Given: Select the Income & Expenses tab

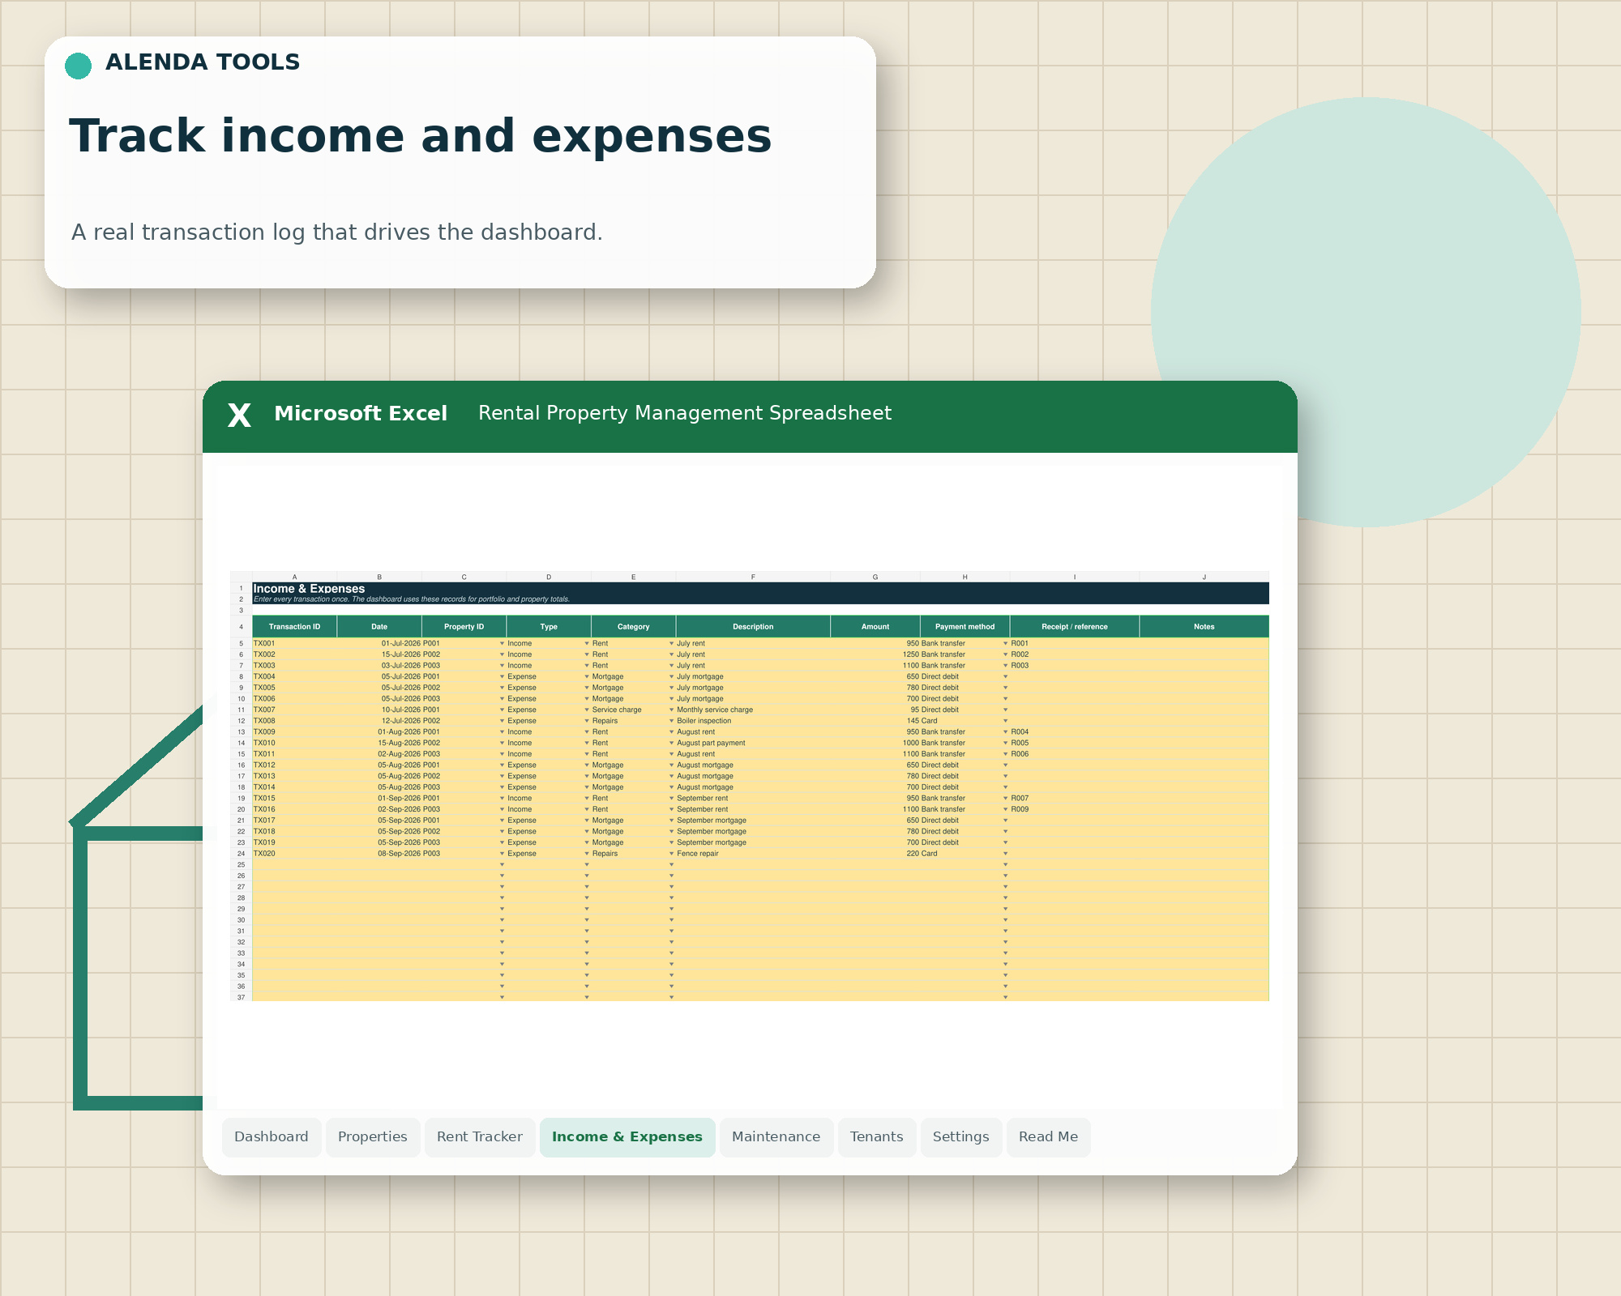Looking at the screenshot, I should pyautogui.click(x=627, y=1137).
